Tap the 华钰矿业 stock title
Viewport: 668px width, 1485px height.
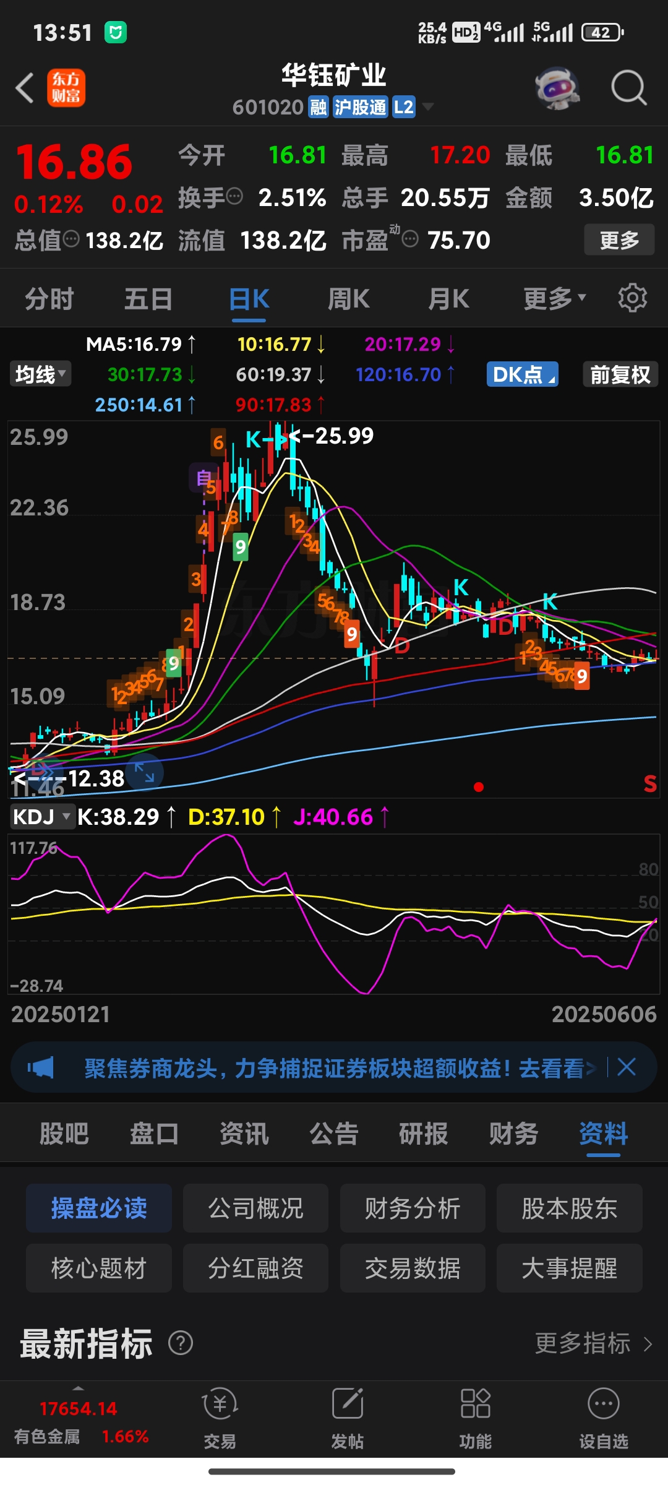(x=334, y=75)
